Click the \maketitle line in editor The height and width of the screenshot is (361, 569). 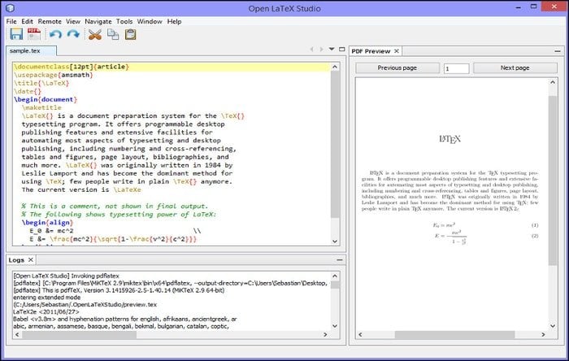41,108
